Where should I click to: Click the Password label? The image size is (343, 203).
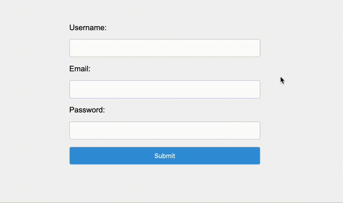click(x=87, y=110)
